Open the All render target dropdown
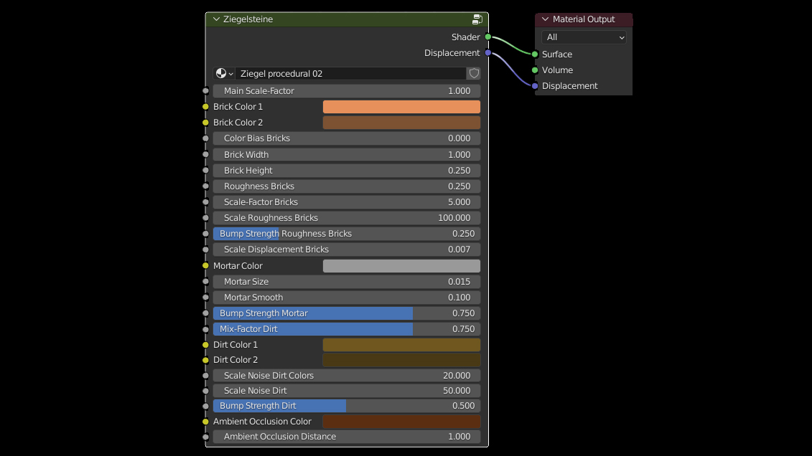The width and height of the screenshot is (812, 456). click(x=584, y=37)
